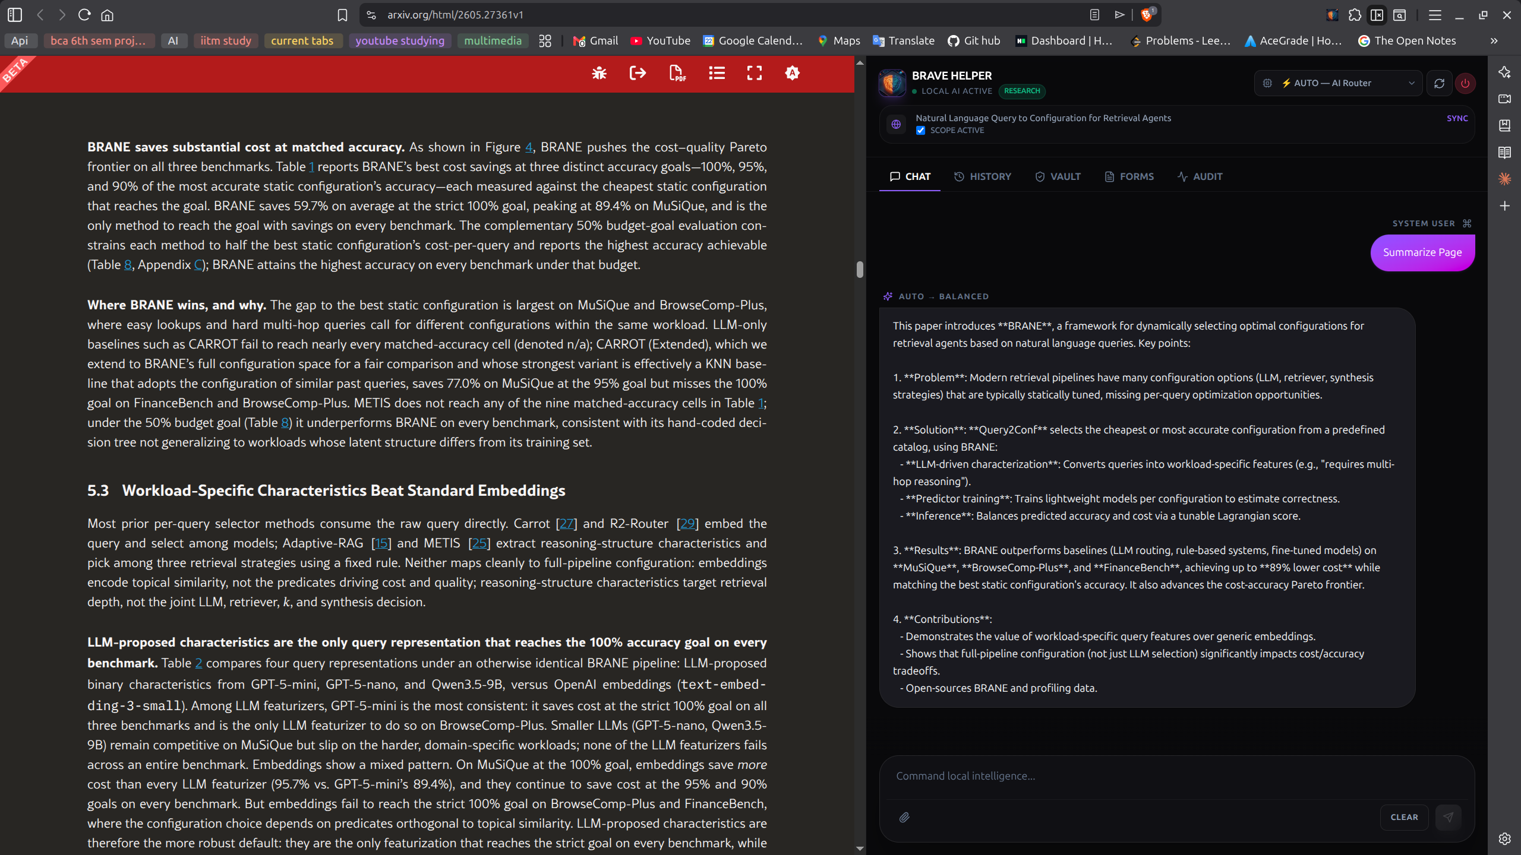Power off the Brave Helper assistant

click(x=1465, y=83)
